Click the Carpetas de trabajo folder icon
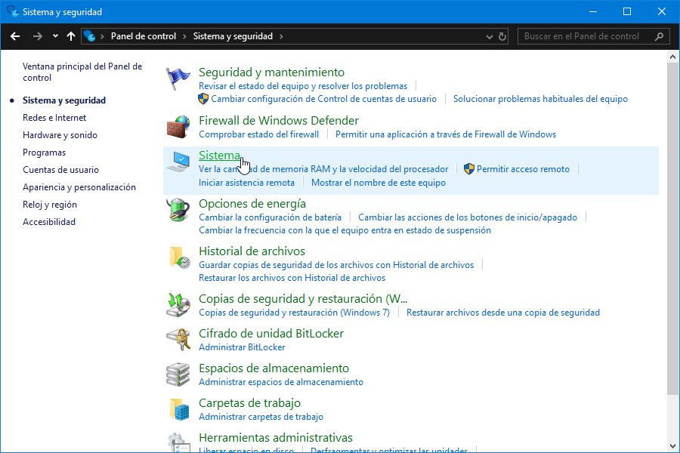This screenshot has width=680, height=453. 178,408
